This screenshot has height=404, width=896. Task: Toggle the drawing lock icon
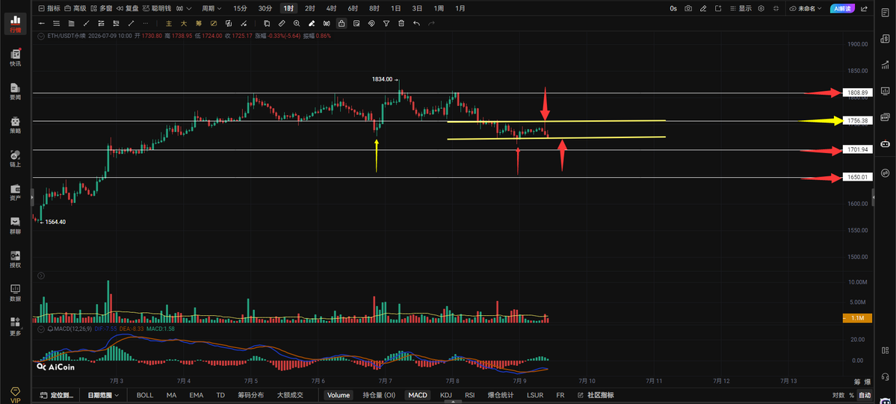(342, 23)
